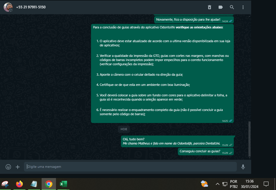Click the bold 'verifique as orientações abaixo' text
276x190 pixels.
(x=199, y=27)
